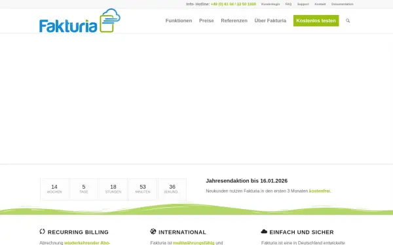The height and width of the screenshot is (245, 393).
Task: Open the Support link in top bar
Action: [x=303, y=5]
